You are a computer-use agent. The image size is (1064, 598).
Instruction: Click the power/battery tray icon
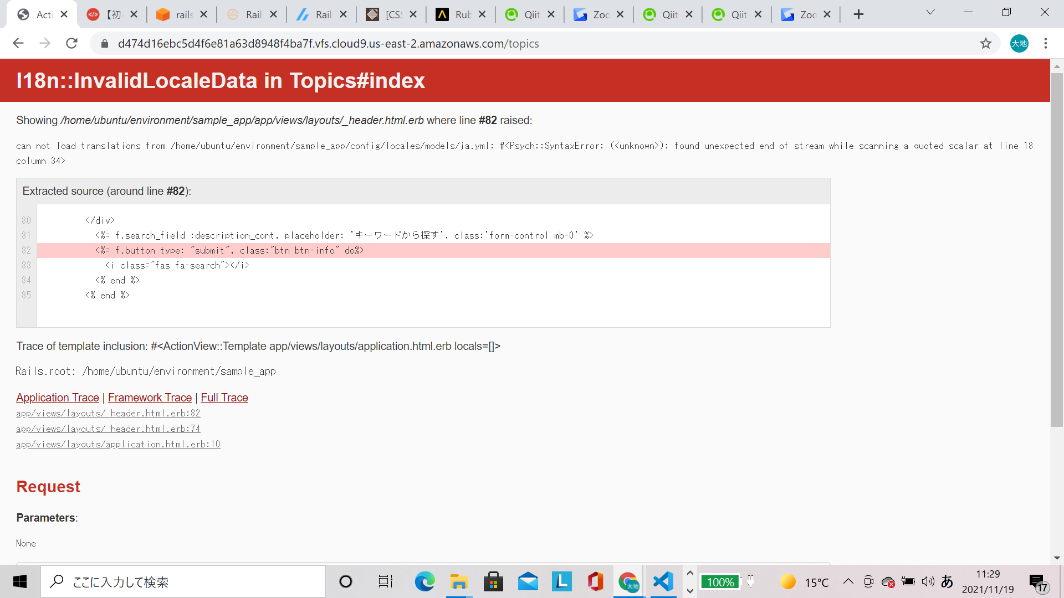coord(908,581)
